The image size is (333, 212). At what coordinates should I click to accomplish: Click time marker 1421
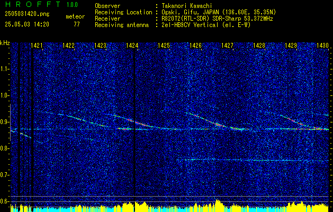[37, 46]
